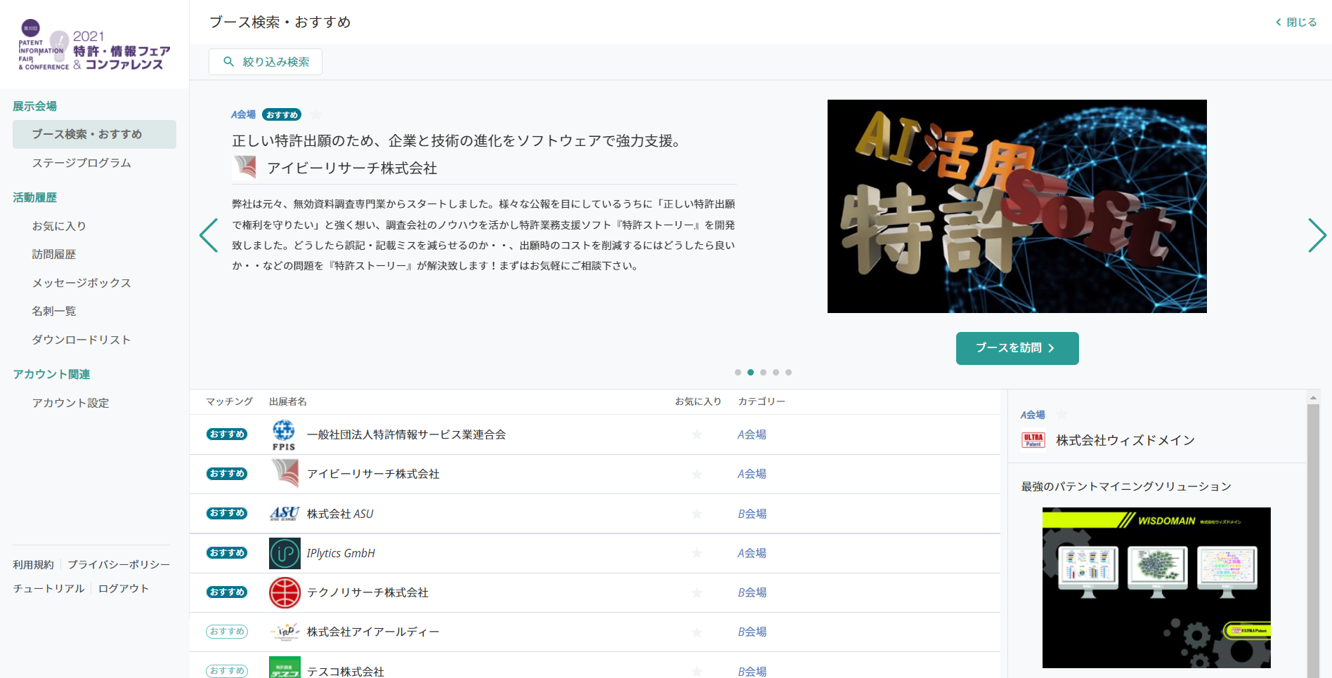1332x678 pixels.
Task: Click 閉じる to collapse the panel
Action: click(x=1296, y=22)
